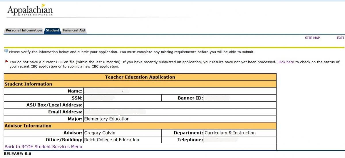345x158 pixels.
Task: Click the 'Advisor:' label
Action: click(x=73, y=133)
